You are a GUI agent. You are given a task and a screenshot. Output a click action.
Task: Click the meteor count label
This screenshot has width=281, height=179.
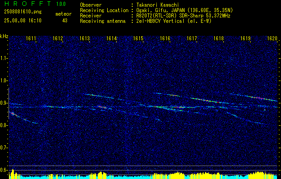pos(63,14)
